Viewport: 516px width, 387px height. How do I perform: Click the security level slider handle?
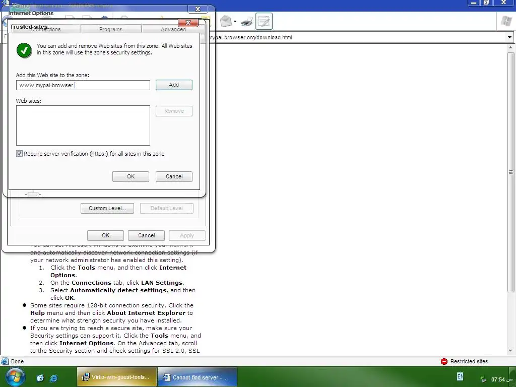33,194
